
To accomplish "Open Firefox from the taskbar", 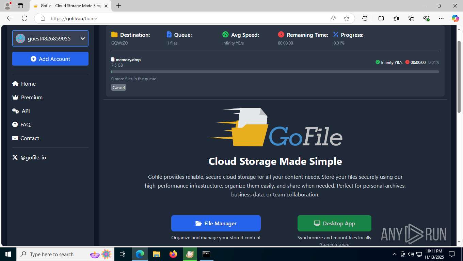I will pos(173,254).
